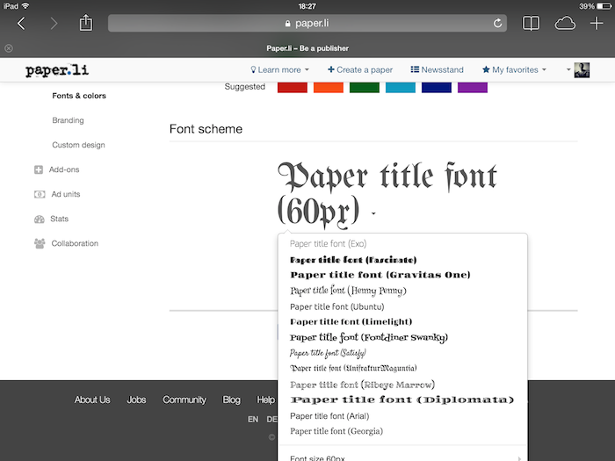
Task: Choose the Henny Penny title font
Action: (348, 291)
